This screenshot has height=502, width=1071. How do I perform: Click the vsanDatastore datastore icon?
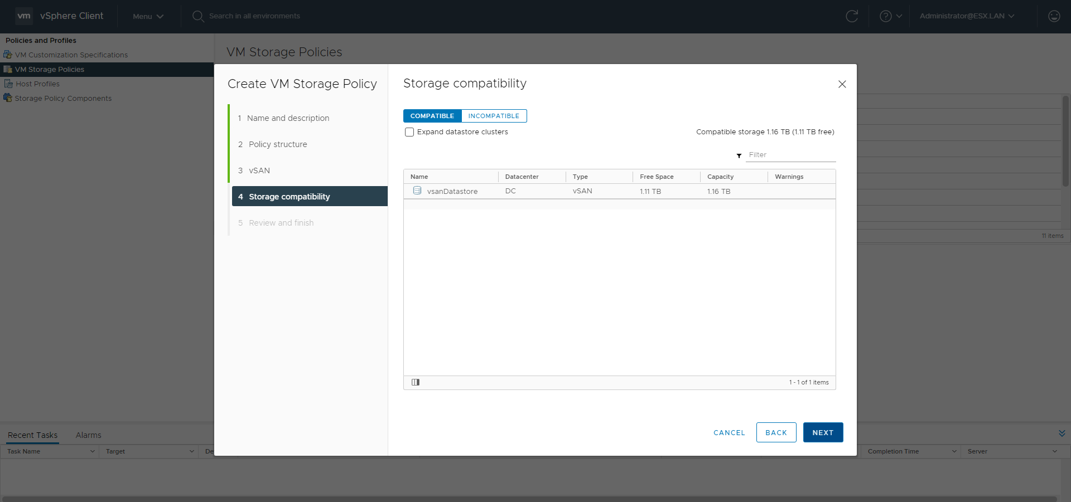click(x=417, y=191)
